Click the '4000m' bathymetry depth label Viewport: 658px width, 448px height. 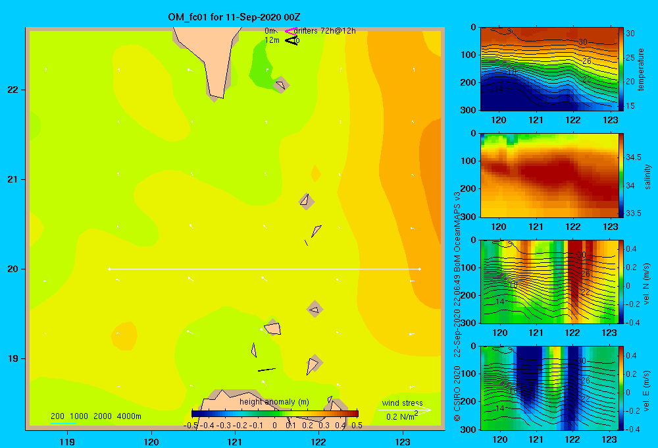point(129,416)
